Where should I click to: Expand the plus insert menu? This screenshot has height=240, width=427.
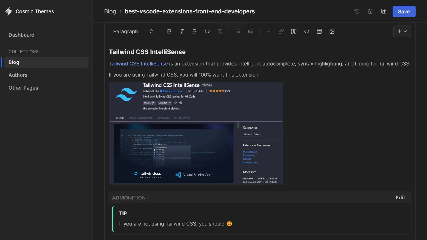point(402,31)
